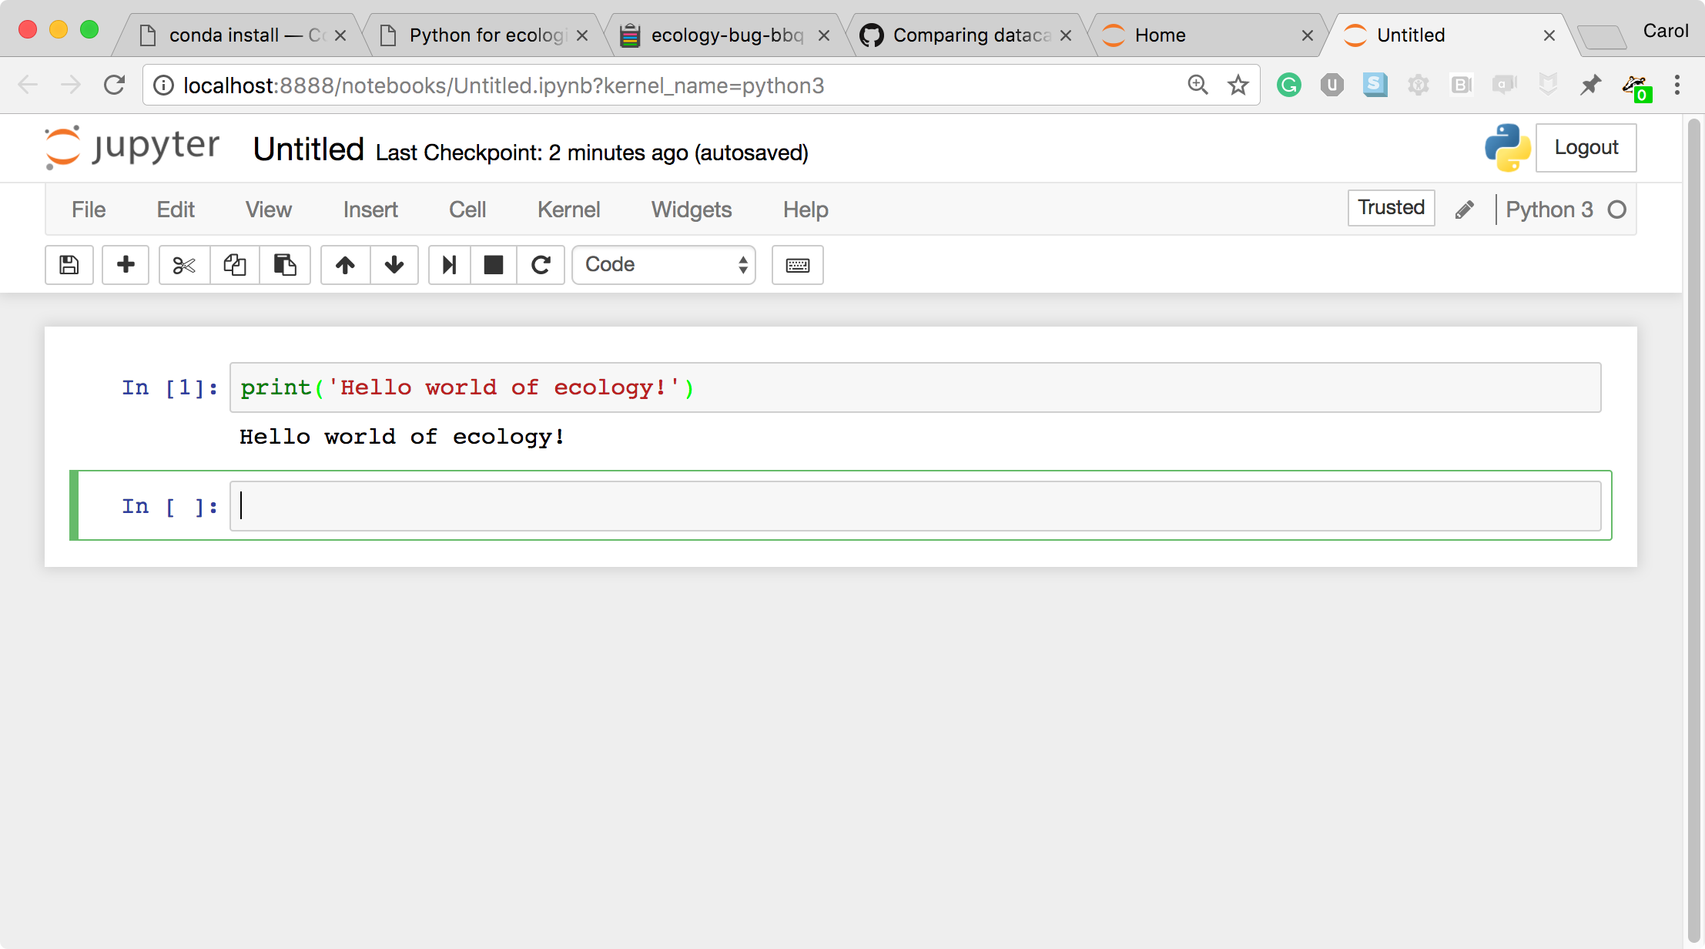Click the notebook title Untitled to rename
This screenshot has height=949, width=1705.
[x=309, y=149]
